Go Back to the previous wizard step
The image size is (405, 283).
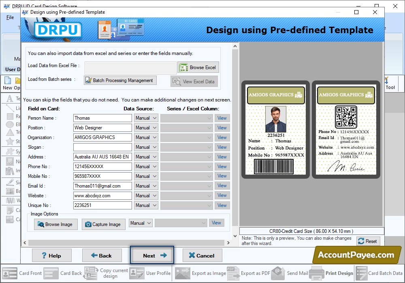coord(102,256)
